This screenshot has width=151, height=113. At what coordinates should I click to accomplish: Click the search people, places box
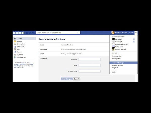tap(57, 33)
